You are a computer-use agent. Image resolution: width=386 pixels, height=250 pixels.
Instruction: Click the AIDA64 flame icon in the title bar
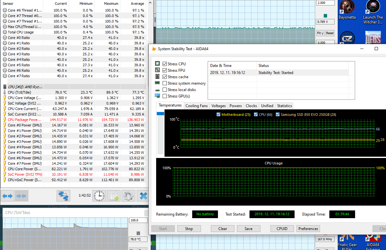pyautogui.click(x=154, y=49)
